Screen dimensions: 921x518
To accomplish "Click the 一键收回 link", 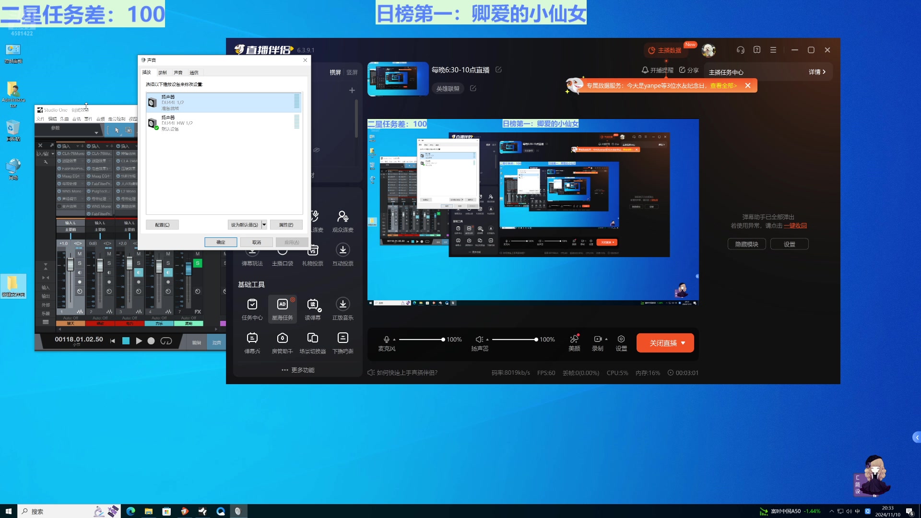I will tap(795, 225).
